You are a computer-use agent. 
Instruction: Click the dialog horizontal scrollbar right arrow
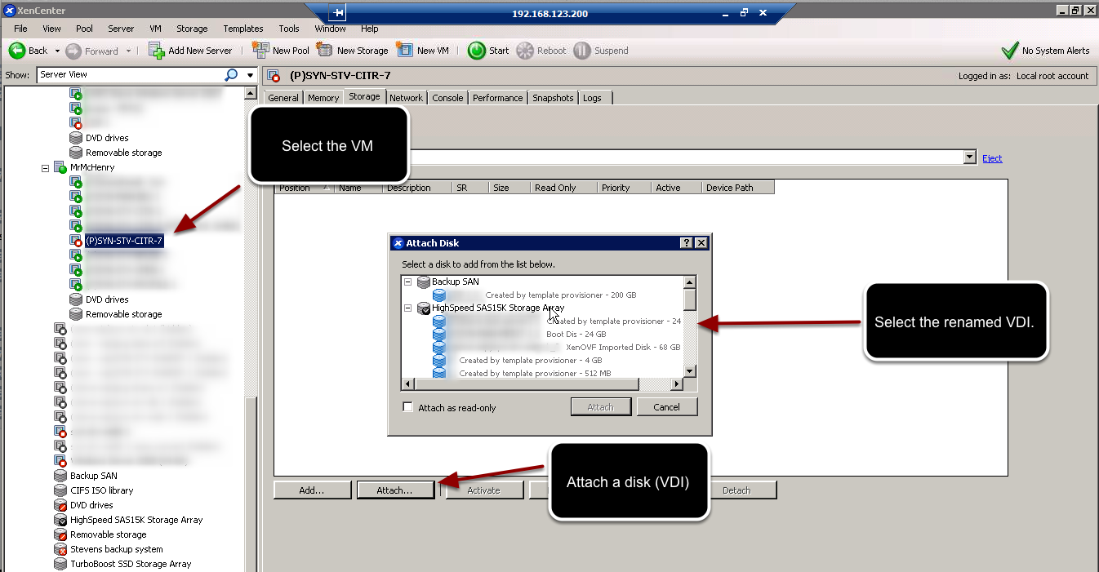click(676, 384)
